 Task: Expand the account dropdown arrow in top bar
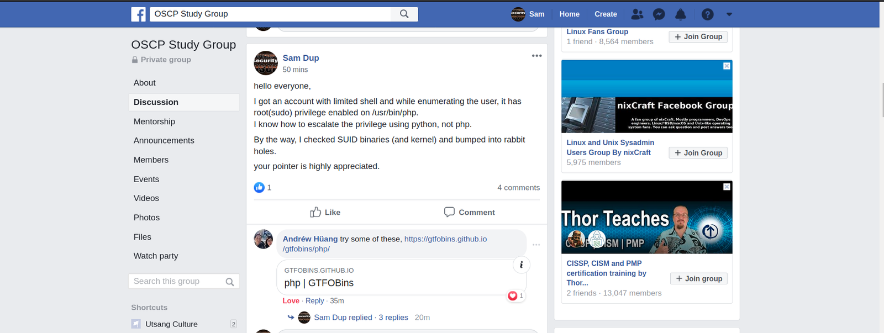point(729,14)
